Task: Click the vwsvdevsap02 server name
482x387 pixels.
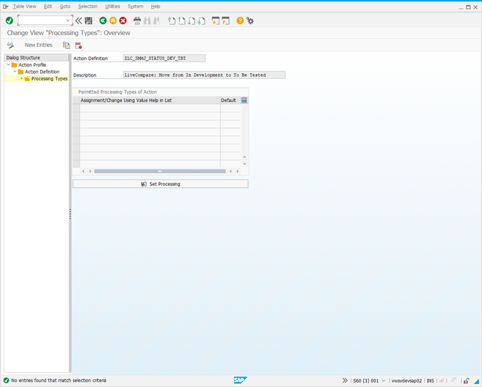Action: point(406,381)
